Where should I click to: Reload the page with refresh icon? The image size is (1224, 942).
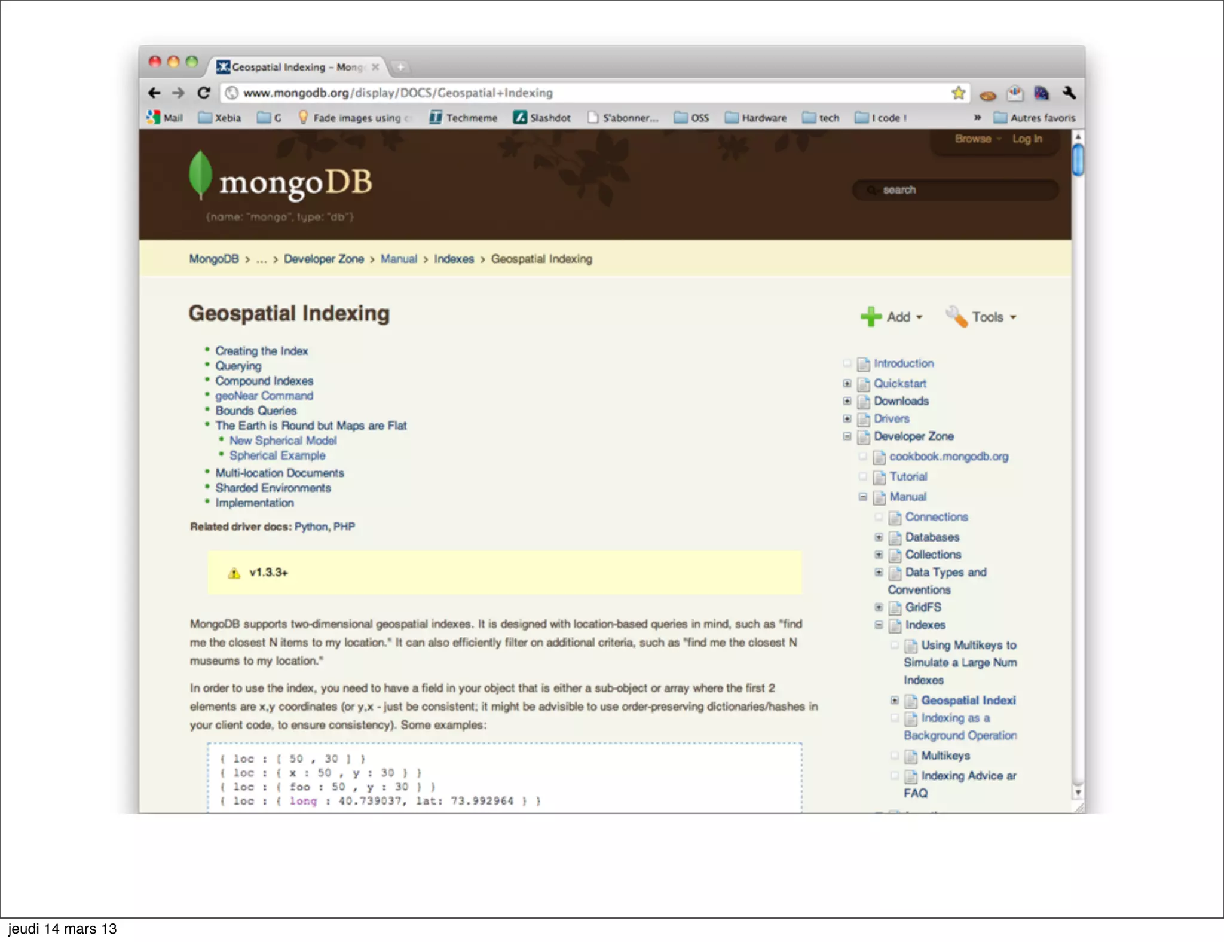click(204, 93)
